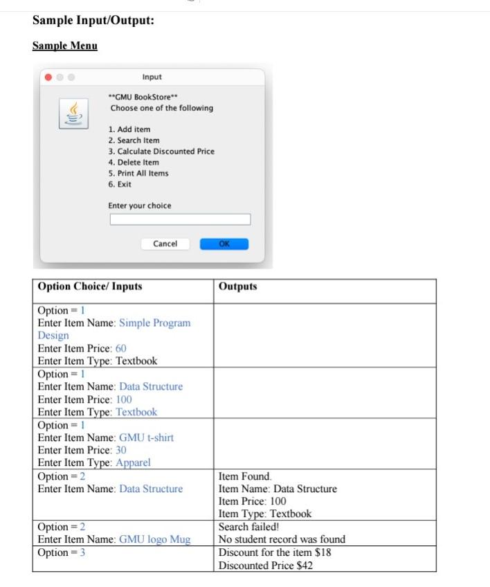Click 'Discounted Price $42' text
490x587 pixels.
[x=265, y=566]
